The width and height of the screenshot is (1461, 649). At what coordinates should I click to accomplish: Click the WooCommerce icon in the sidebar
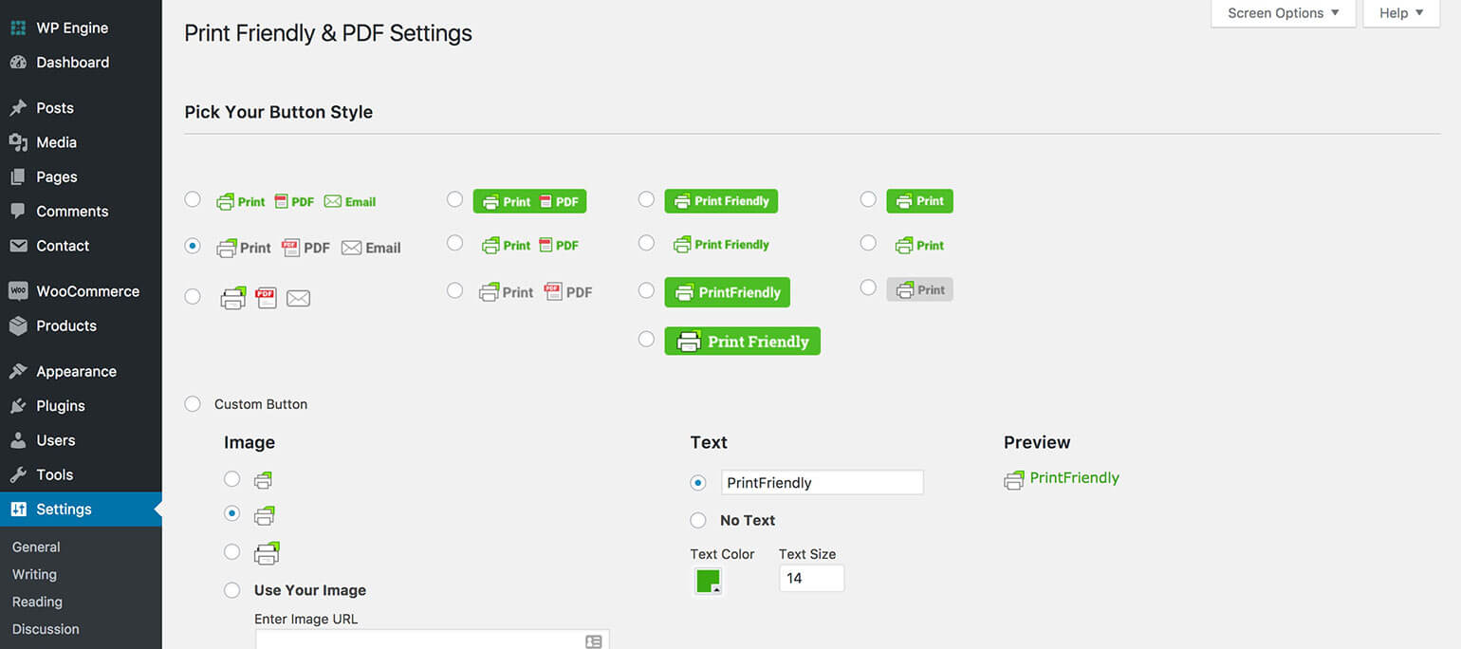point(16,291)
